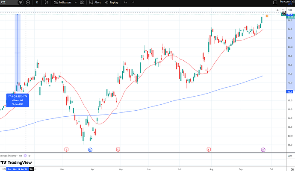Open the AZ2 symbol search box
Image resolution: width=295 pixels, height=171 pixels.
coord(9,3)
